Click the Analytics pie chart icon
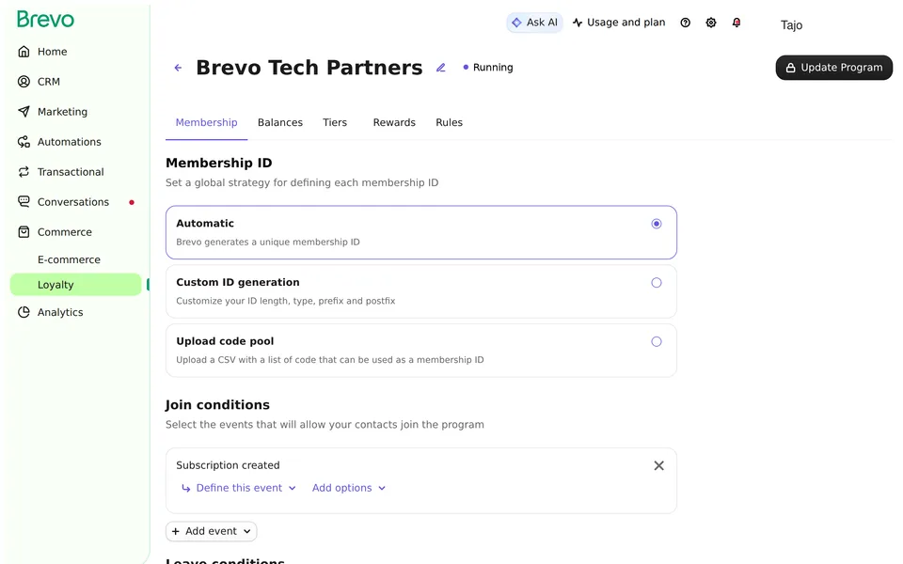The image size is (903, 564). (24, 312)
